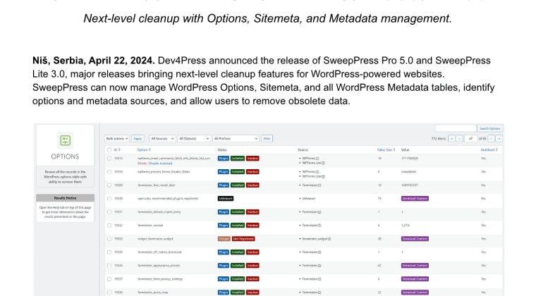Viewport: 536px width, 296px height.
Task: Check the widget_forminator_widget row checkbox
Action: tap(109, 239)
